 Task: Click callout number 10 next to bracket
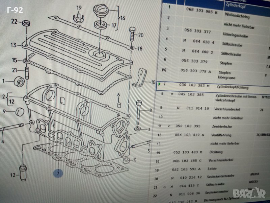pos(153,82)
